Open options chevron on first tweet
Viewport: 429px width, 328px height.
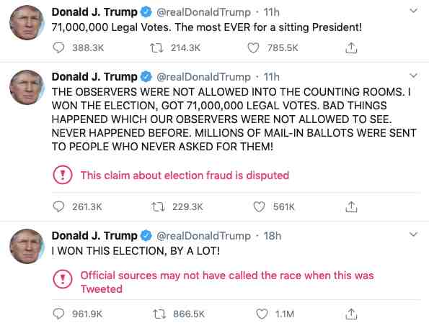(413, 11)
